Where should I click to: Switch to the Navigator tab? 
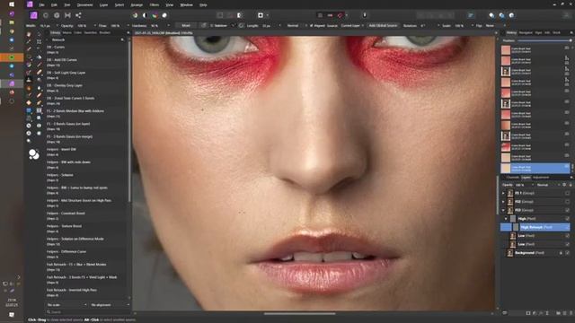click(x=526, y=32)
